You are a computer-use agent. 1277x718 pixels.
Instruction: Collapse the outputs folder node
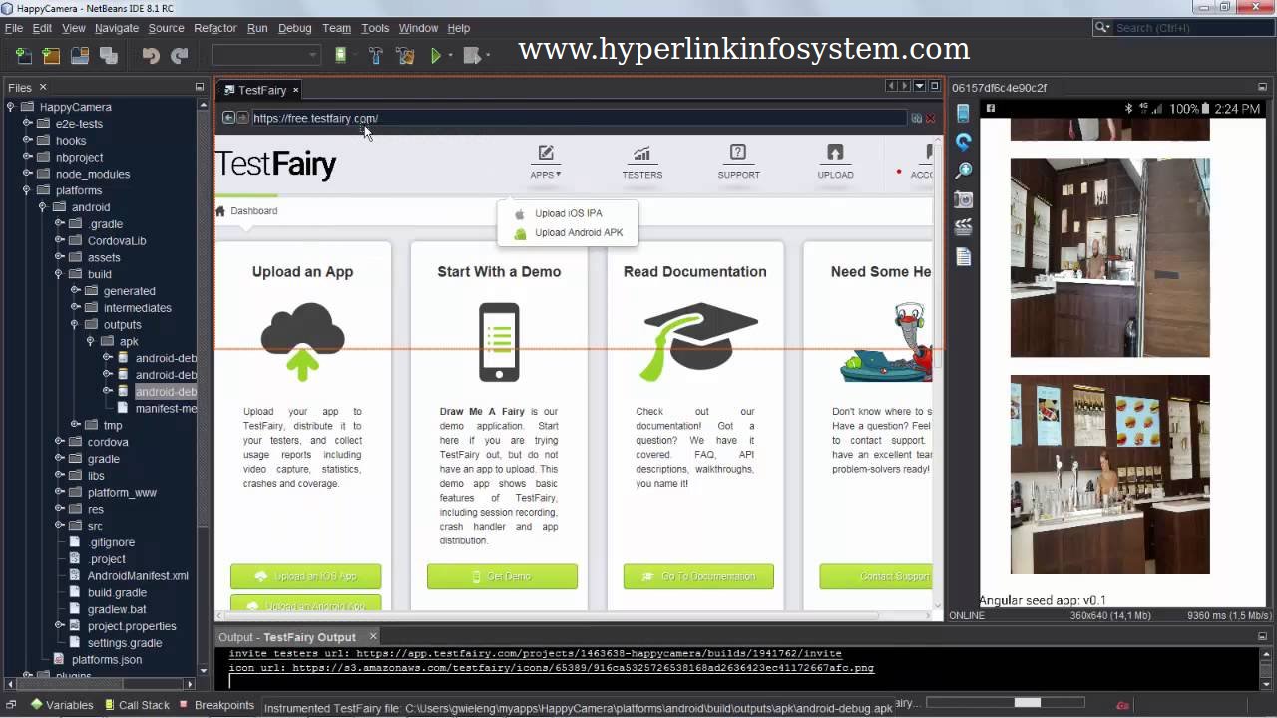pyautogui.click(x=75, y=324)
